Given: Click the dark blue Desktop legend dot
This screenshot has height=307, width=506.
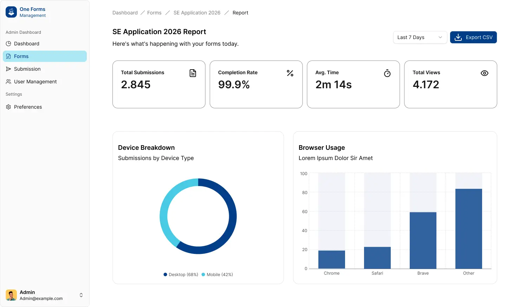Looking at the screenshot, I should pyautogui.click(x=165, y=275).
